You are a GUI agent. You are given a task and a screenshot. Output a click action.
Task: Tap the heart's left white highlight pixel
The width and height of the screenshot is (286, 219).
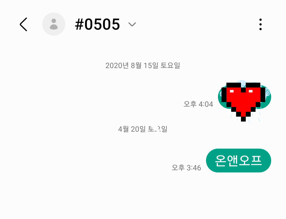[x=232, y=91]
